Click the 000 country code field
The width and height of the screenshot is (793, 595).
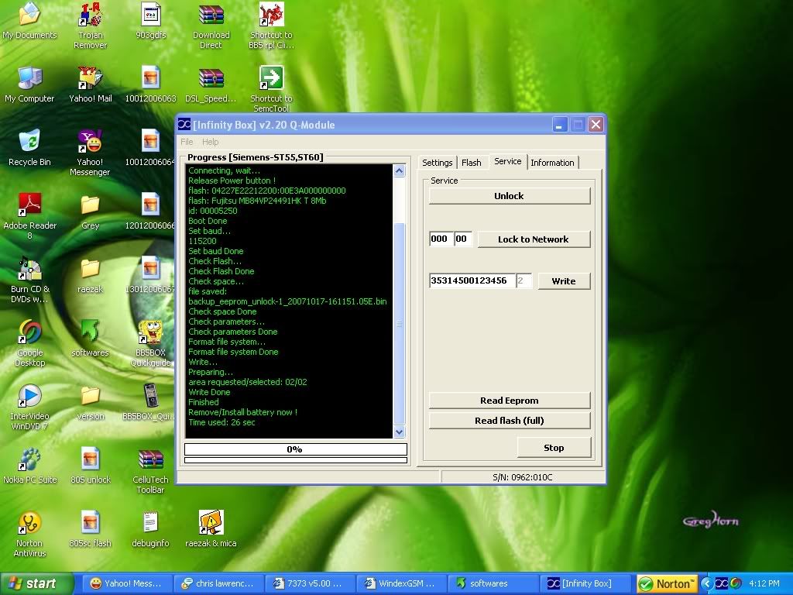point(441,239)
